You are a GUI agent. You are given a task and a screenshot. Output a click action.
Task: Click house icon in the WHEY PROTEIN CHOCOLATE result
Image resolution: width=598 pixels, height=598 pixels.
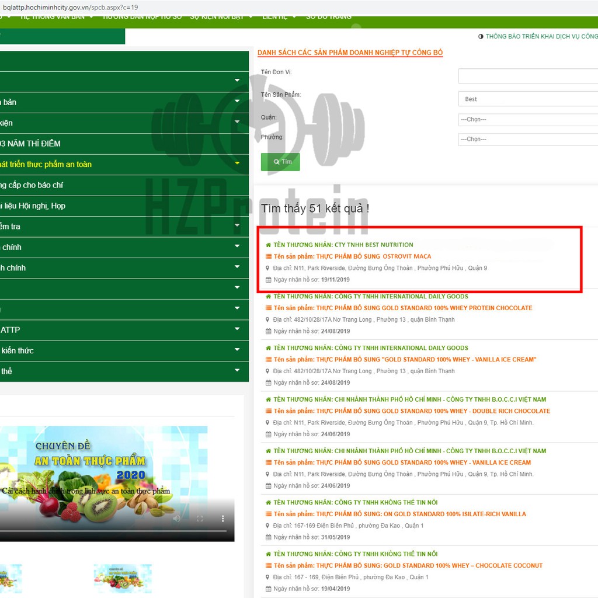[269, 296]
